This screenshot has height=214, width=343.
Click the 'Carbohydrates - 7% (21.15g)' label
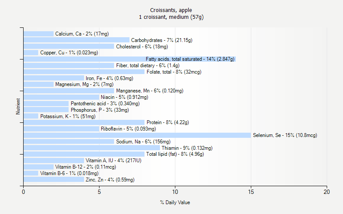(x=162, y=40)
